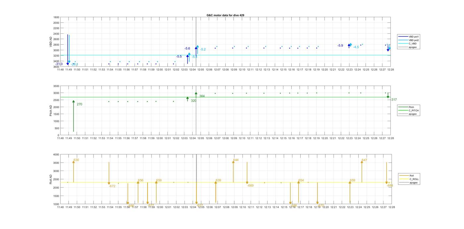Click the -5.2 VBD pot2 data label
Screen dimensions: 464x229
pyautogui.click(x=203, y=50)
